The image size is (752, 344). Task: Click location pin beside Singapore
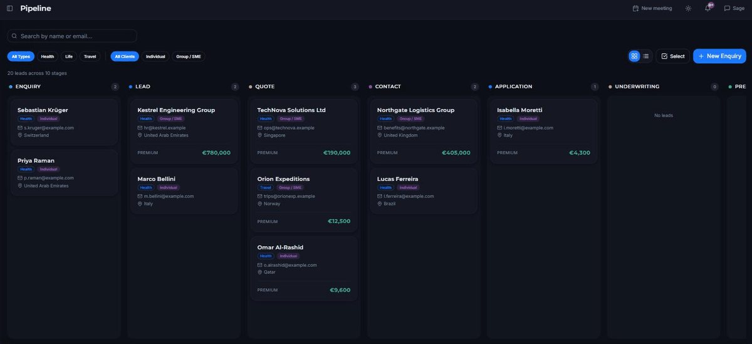pyautogui.click(x=260, y=135)
